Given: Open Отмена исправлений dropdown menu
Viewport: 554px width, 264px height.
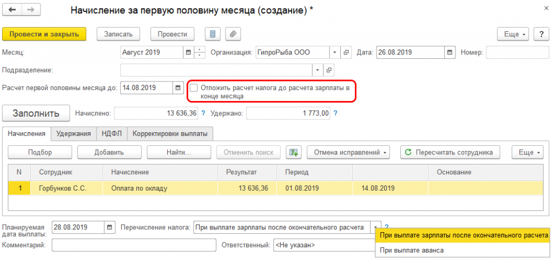Looking at the screenshot, I should 348,152.
